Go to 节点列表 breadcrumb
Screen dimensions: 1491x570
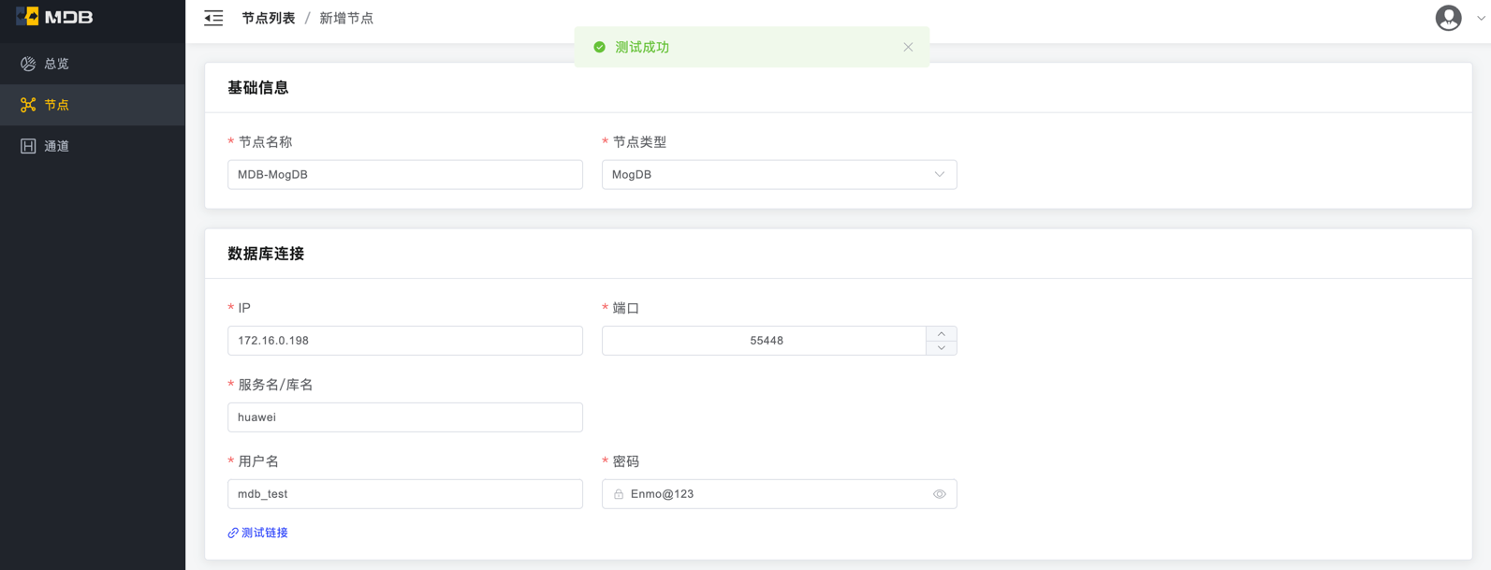pyautogui.click(x=269, y=18)
